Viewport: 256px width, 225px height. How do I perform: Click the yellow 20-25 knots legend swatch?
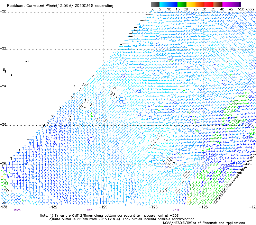191,4
